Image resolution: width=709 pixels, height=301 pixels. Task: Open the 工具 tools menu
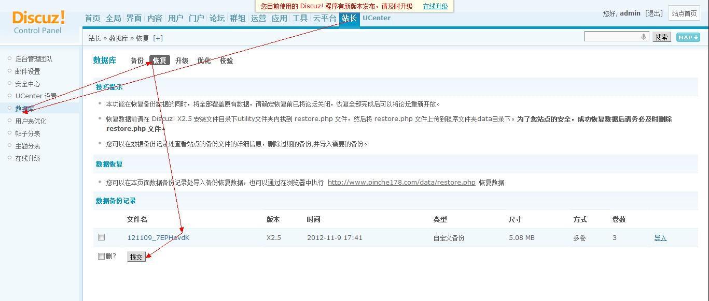point(300,18)
